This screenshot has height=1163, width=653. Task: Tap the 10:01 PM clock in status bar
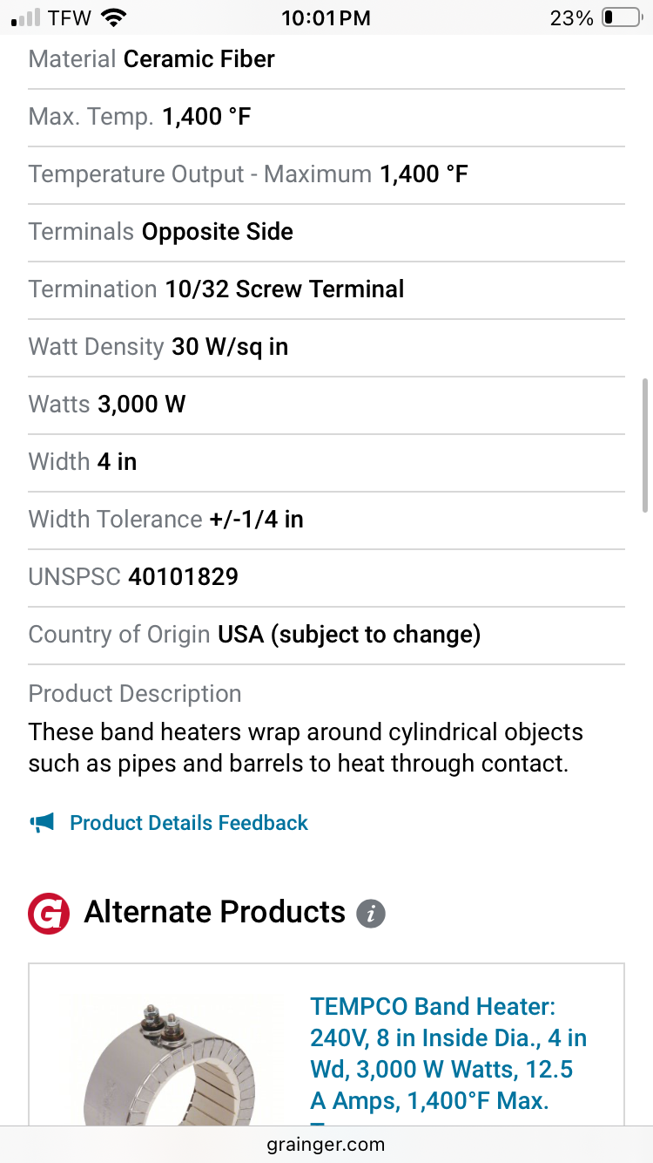pos(326,17)
